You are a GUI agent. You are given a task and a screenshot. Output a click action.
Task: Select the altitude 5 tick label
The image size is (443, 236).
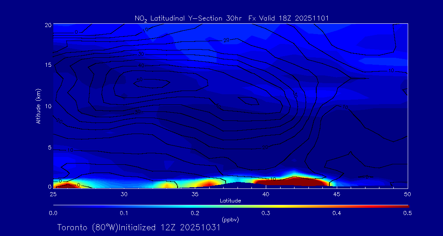click(x=49, y=147)
